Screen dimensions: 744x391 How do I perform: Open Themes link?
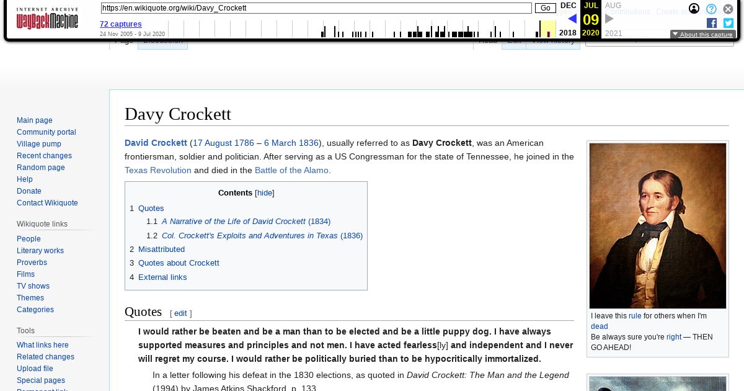click(x=30, y=298)
